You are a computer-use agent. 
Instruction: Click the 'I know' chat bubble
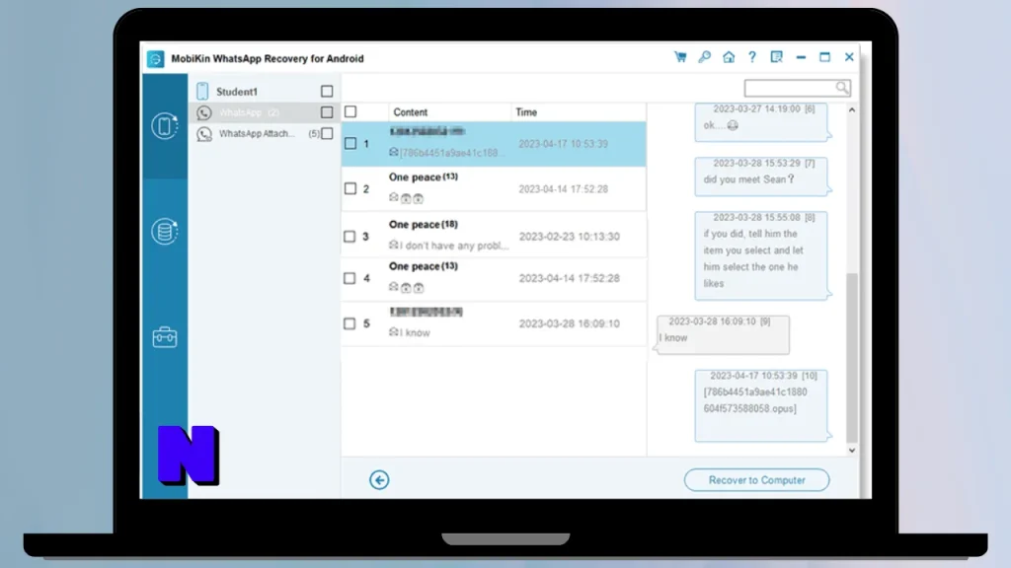722,334
